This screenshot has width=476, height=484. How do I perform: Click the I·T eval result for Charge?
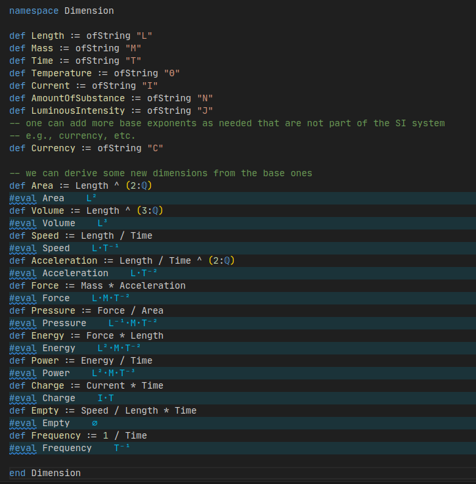coord(106,398)
